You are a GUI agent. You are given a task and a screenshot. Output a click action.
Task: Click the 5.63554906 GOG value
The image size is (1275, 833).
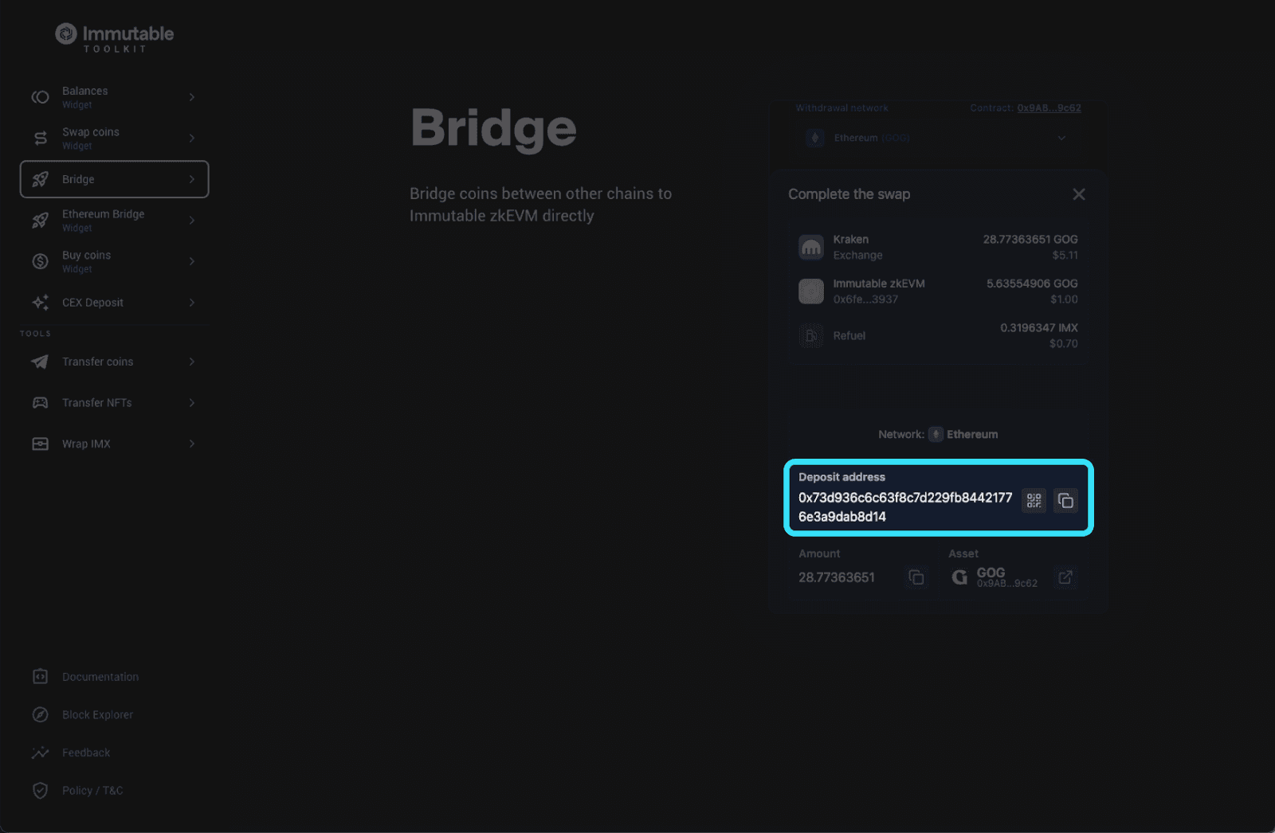click(1032, 284)
